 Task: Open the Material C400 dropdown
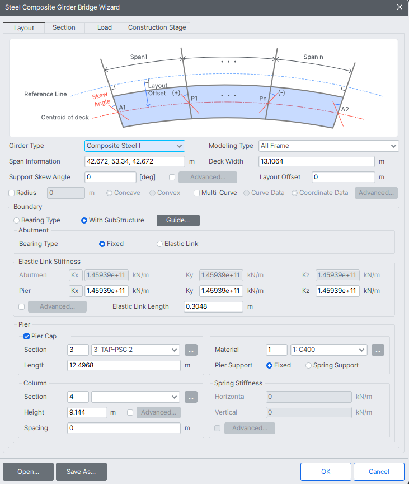click(329, 350)
